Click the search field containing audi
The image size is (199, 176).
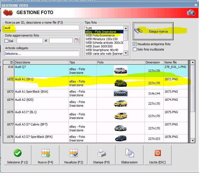41,28
